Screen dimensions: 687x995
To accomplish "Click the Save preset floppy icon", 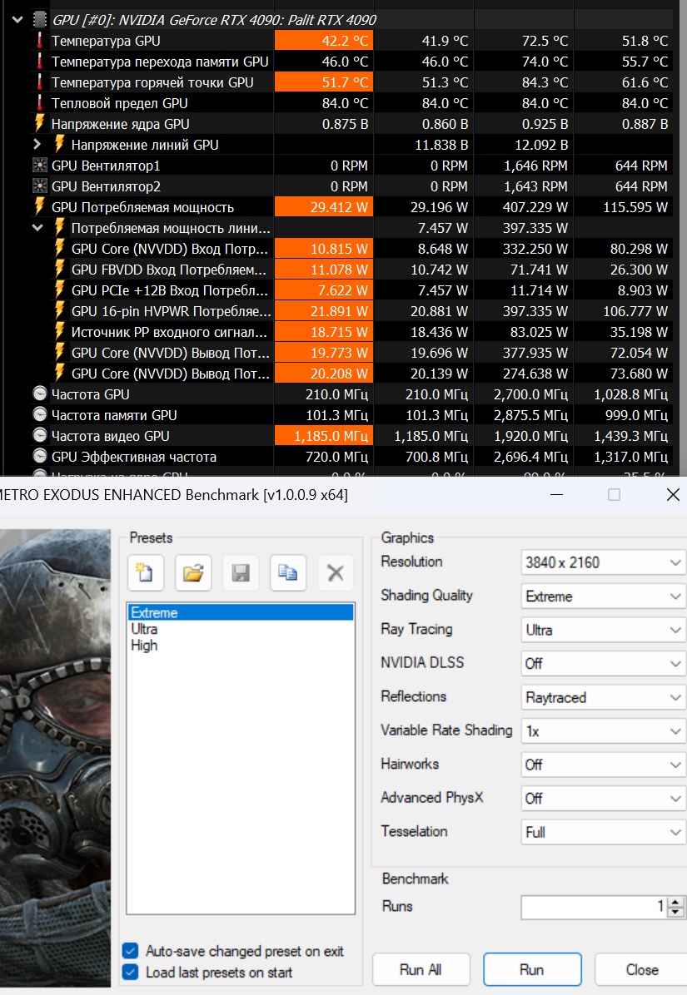I will pyautogui.click(x=241, y=573).
